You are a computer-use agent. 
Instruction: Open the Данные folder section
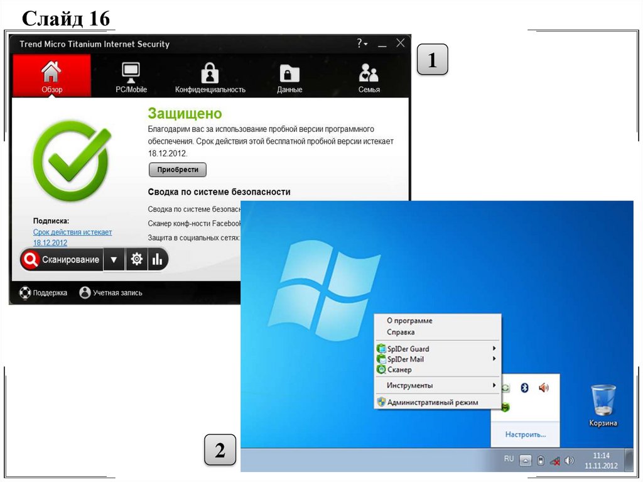tap(289, 76)
